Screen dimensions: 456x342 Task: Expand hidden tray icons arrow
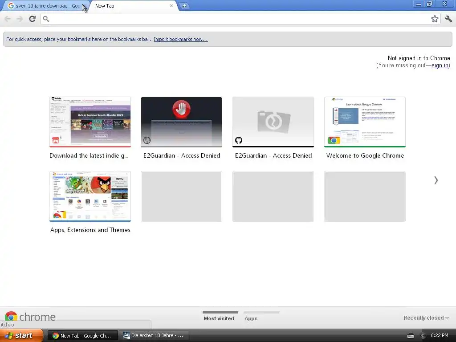click(x=423, y=336)
